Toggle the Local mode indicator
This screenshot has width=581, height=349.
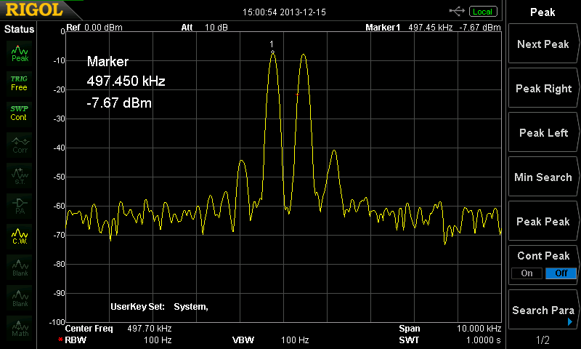click(482, 12)
